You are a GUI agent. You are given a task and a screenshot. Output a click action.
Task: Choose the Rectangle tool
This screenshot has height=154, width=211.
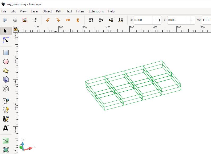tap(6, 53)
